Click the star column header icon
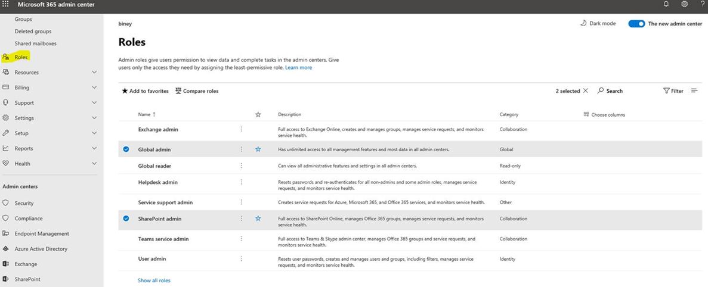 [258, 114]
